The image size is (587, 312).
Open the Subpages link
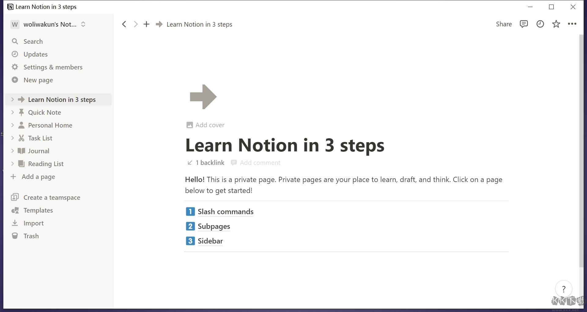click(x=214, y=226)
